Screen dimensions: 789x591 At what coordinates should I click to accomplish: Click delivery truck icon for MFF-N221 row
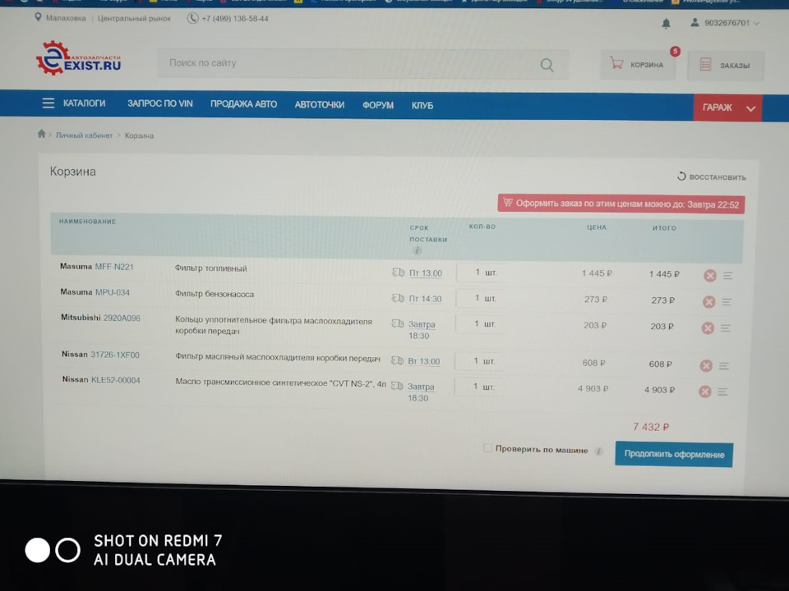[398, 273]
